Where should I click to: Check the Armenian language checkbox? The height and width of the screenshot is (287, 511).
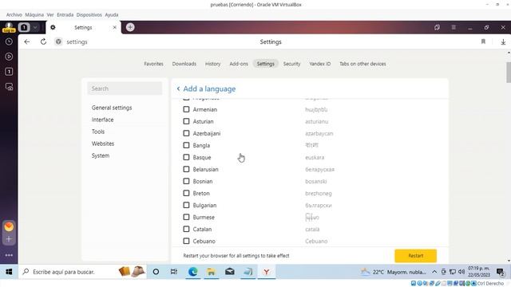point(186,109)
